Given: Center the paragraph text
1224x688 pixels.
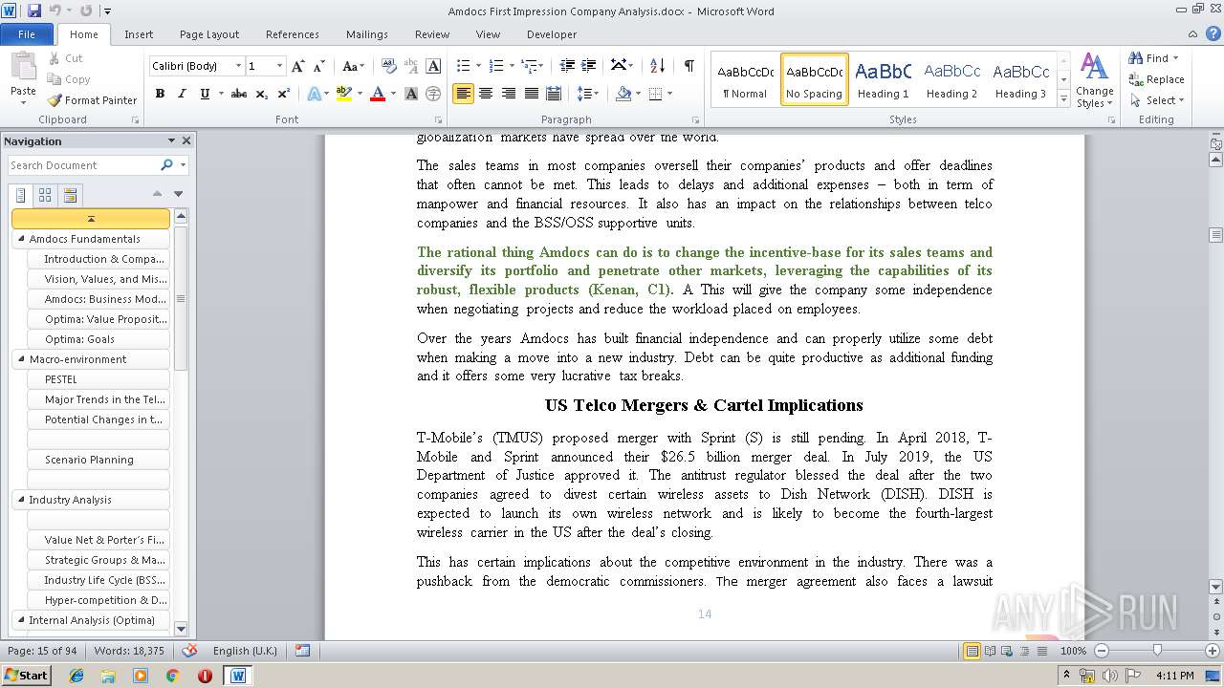Looking at the screenshot, I should (x=486, y=94).
